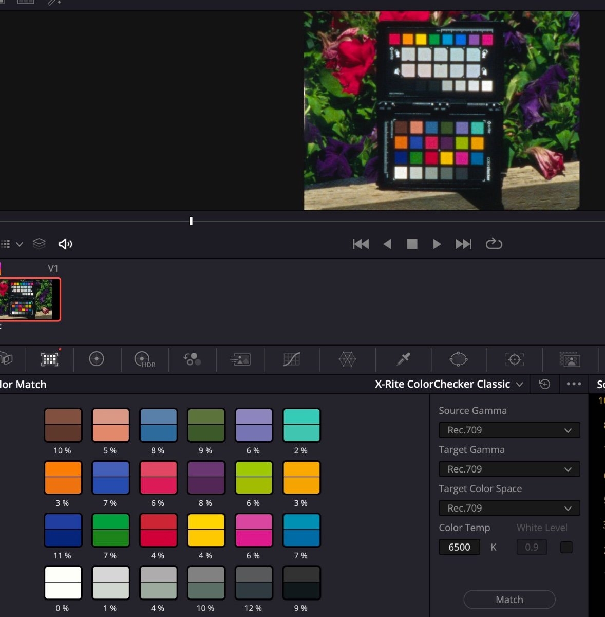
Task: Open the timeline view options chevron
Action: click(x=20, y=244)
